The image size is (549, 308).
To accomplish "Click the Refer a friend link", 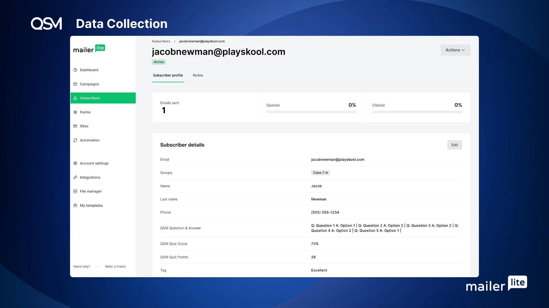I will tap(115, 267).
